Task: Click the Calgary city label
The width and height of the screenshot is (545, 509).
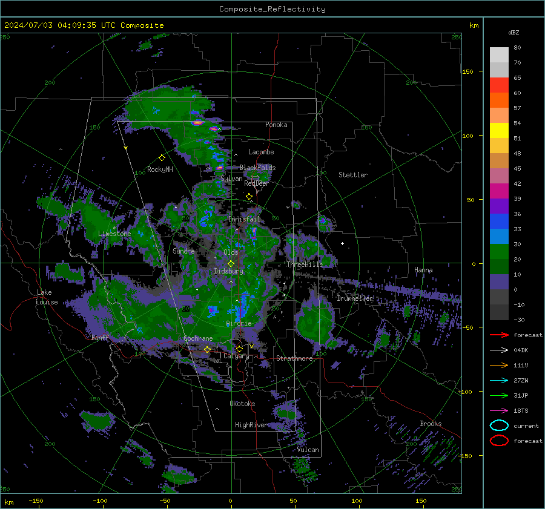Action: tap(236, 356)
